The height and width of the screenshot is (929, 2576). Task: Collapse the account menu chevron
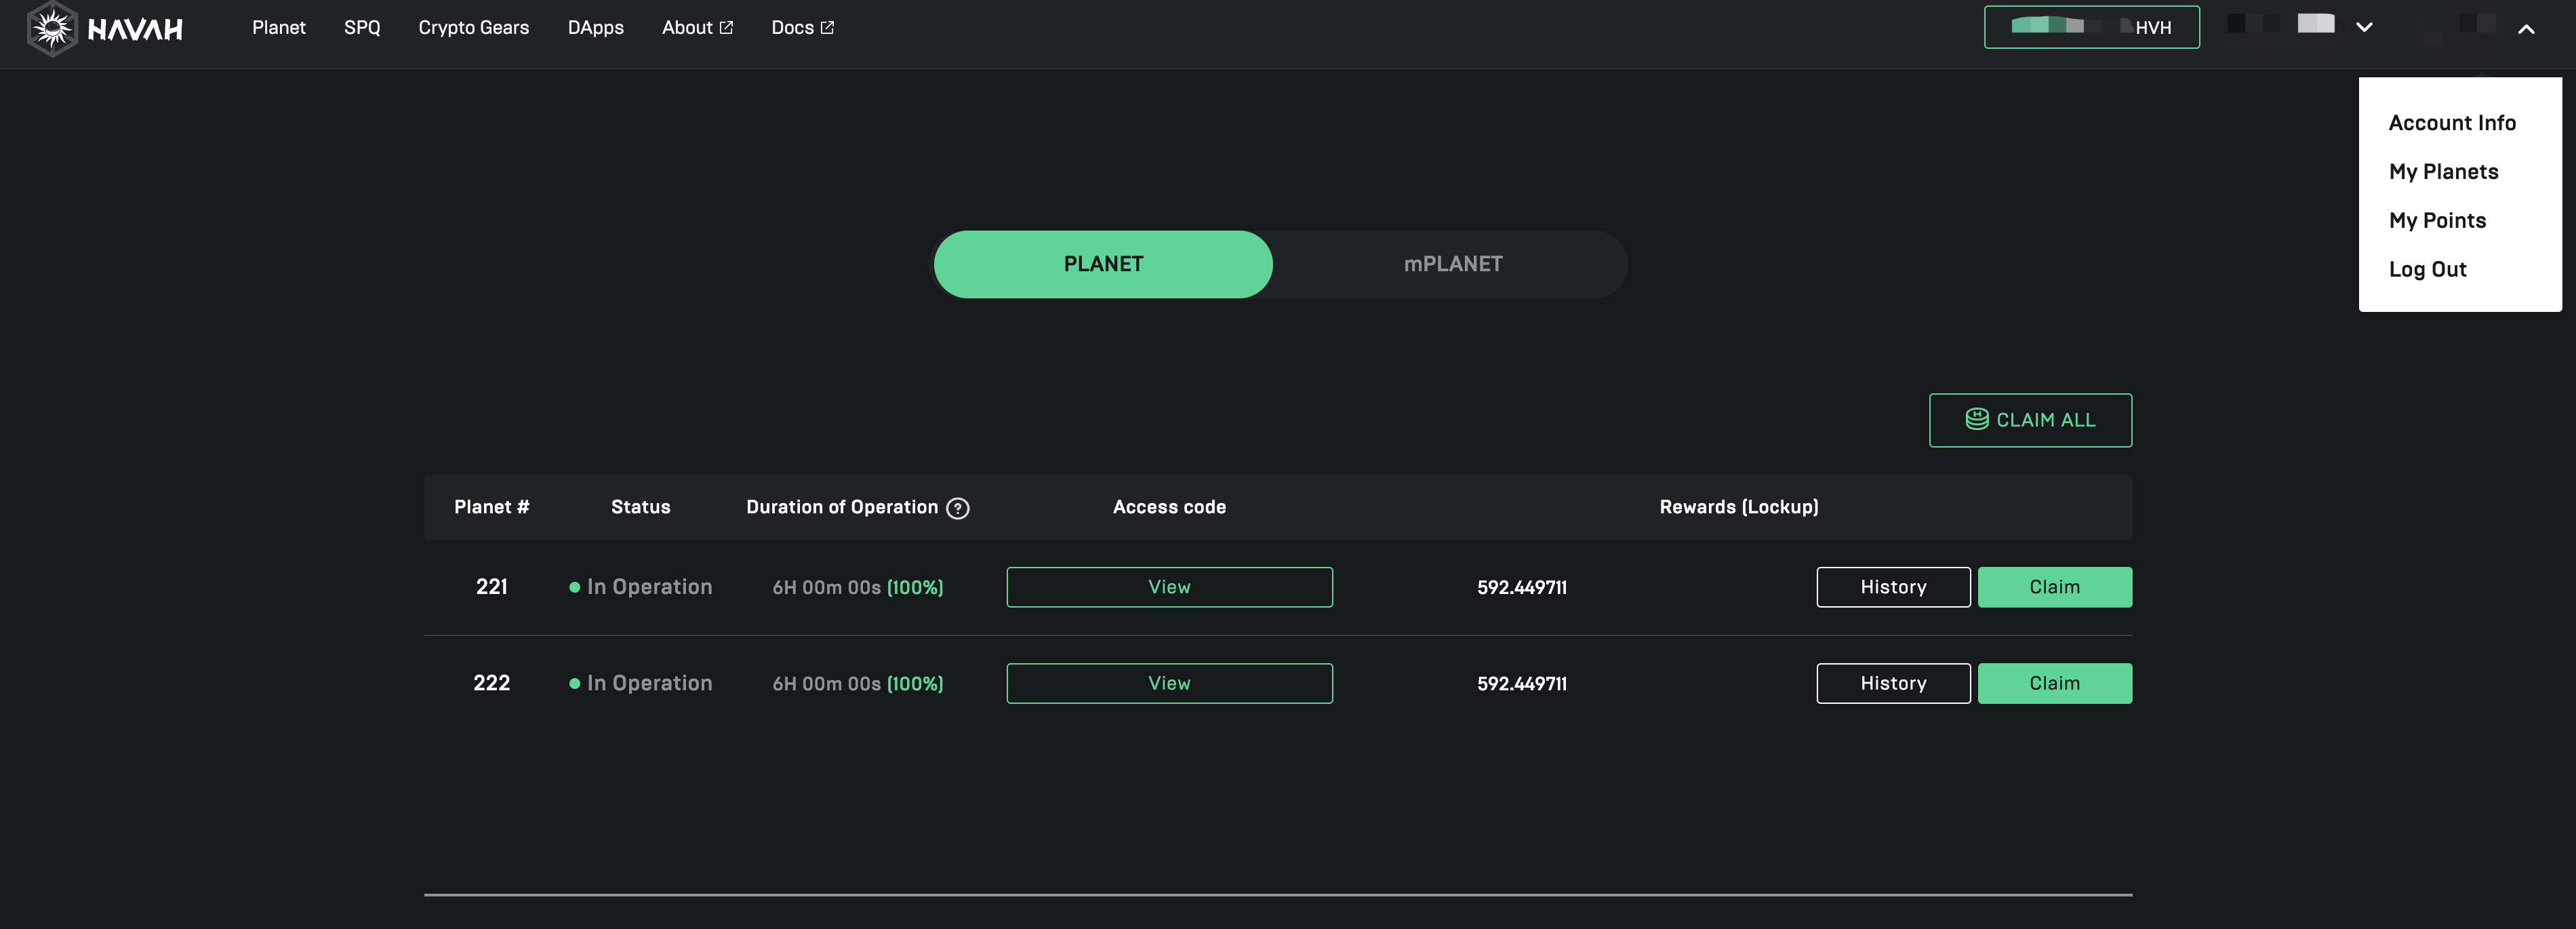[2525, 29]
